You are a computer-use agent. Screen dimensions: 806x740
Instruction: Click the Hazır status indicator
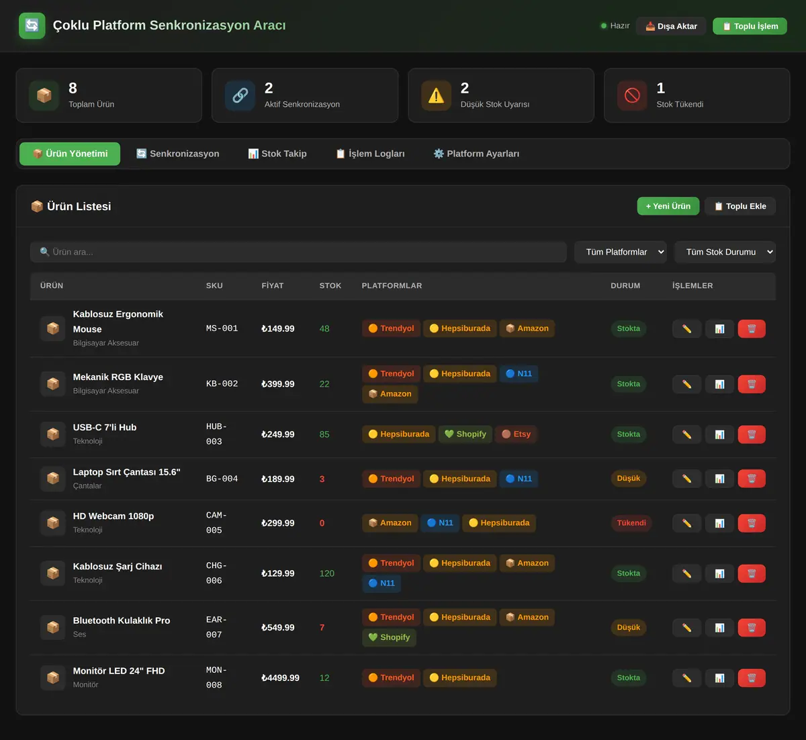pyautogui.click(x=615, y=26)
